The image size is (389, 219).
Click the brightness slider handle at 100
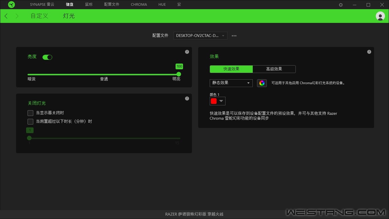coord(179,74)
